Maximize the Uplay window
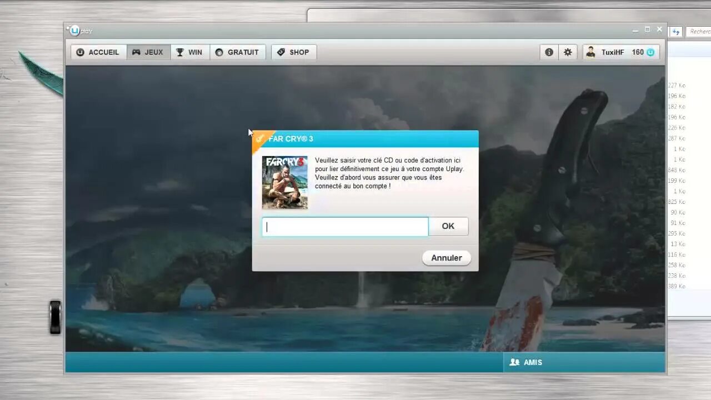This screenshot has width=711, height=400. 647,29
